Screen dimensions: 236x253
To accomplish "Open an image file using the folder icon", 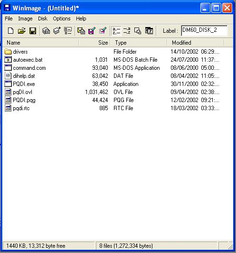I will [22, 31].
